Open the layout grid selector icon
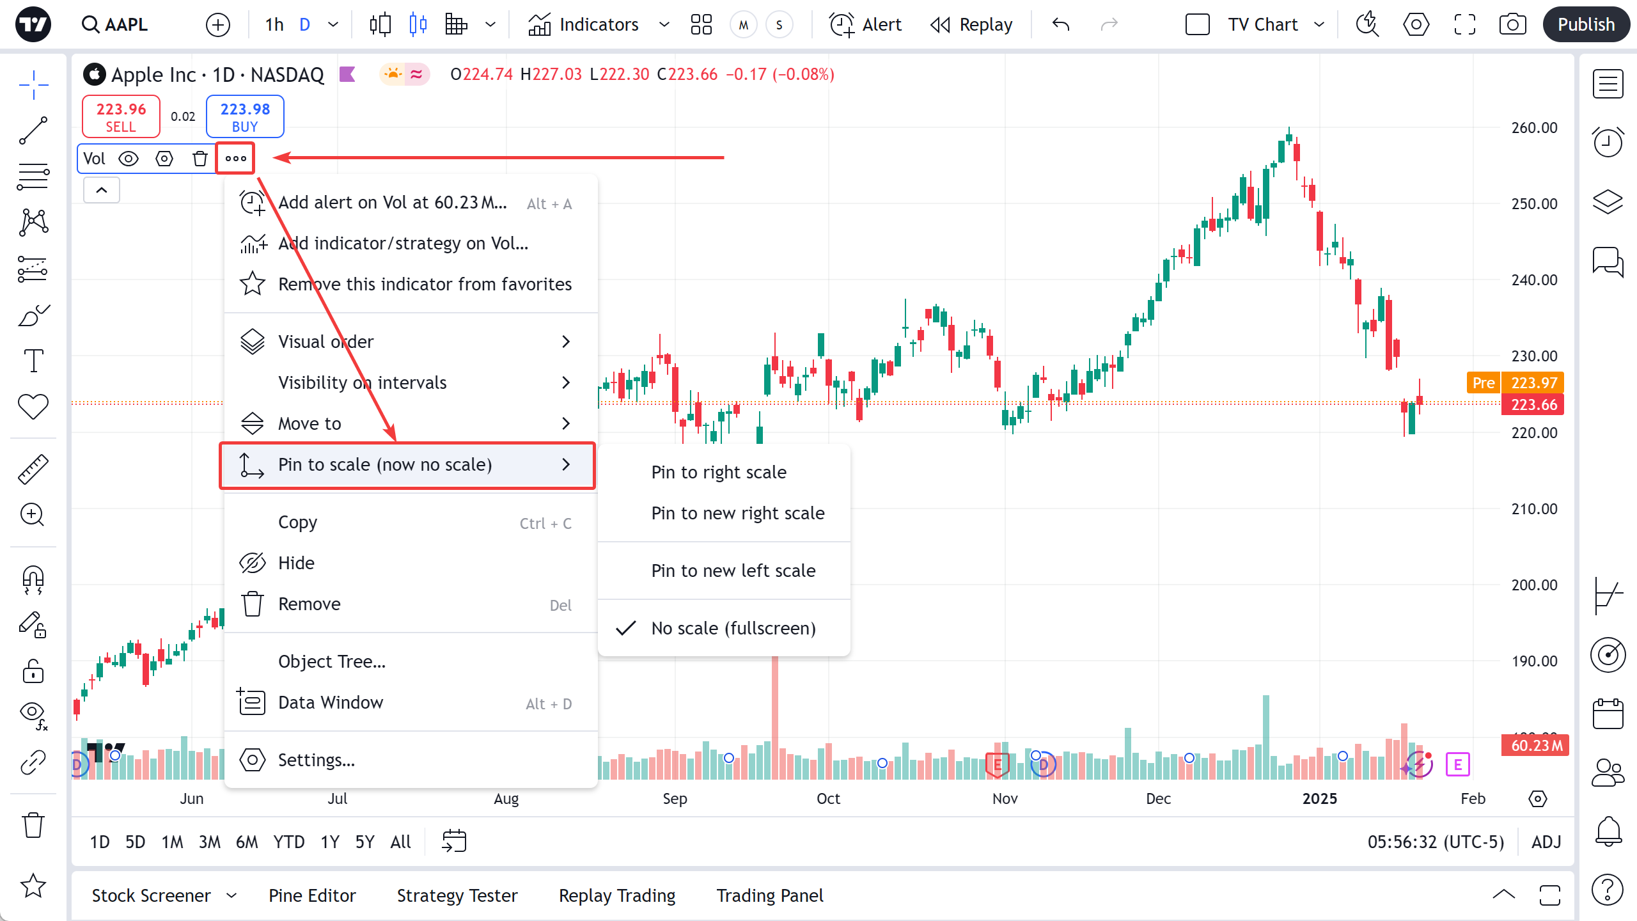Viewport: 1637px width, 921px height. (x=701, y=24)
